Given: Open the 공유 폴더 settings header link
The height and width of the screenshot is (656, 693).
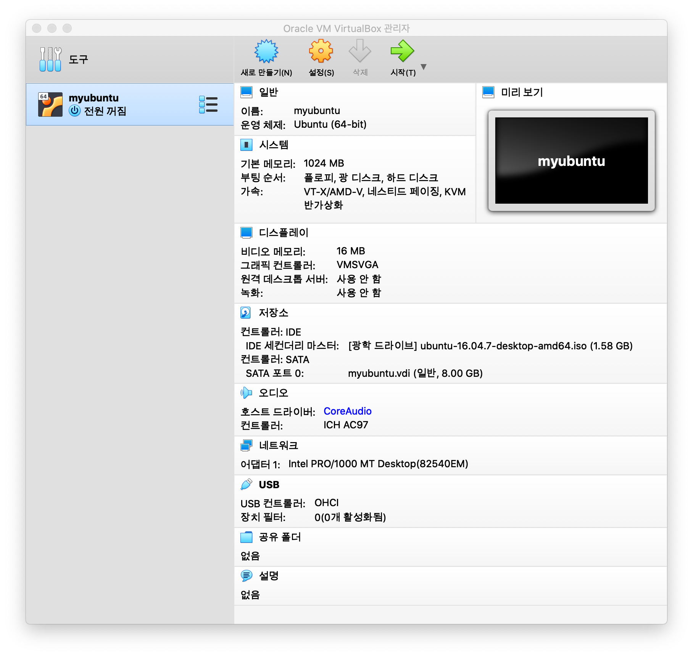Looking at the screenshot, I should 280,537.
